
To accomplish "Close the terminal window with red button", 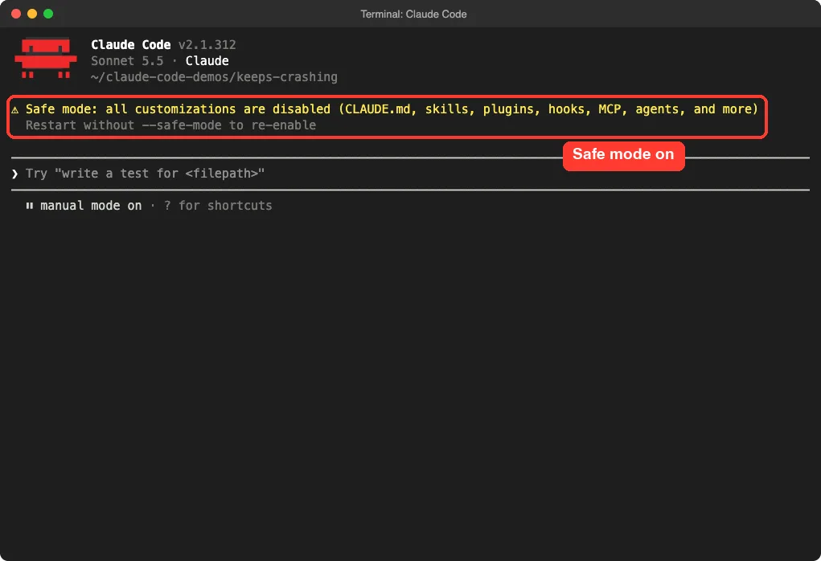I will tap(16, 14).
